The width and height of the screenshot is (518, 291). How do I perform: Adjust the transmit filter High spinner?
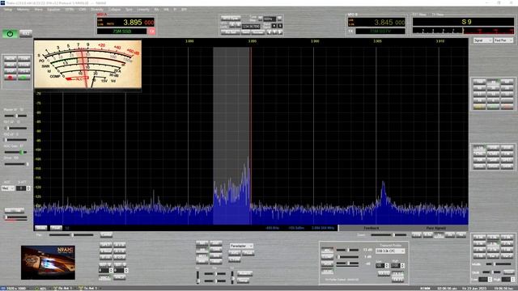tap(397, 266)
